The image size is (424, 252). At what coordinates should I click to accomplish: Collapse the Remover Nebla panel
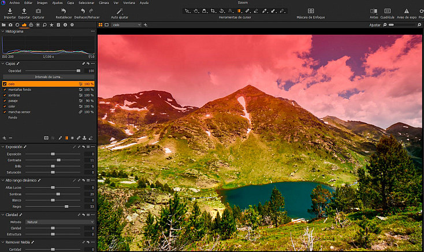(3, 242)
